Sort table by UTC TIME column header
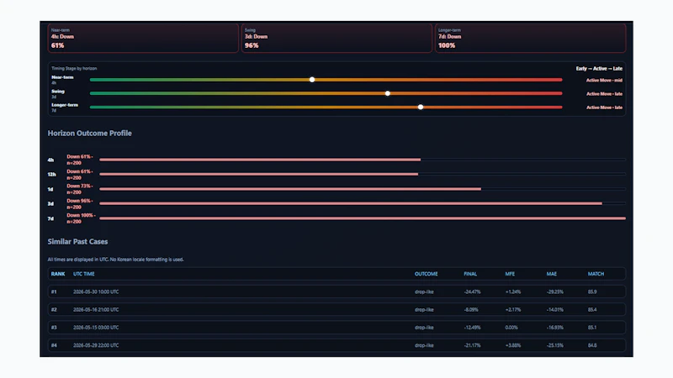The height and width of the screenshot is (378, 673). (83, 274)
